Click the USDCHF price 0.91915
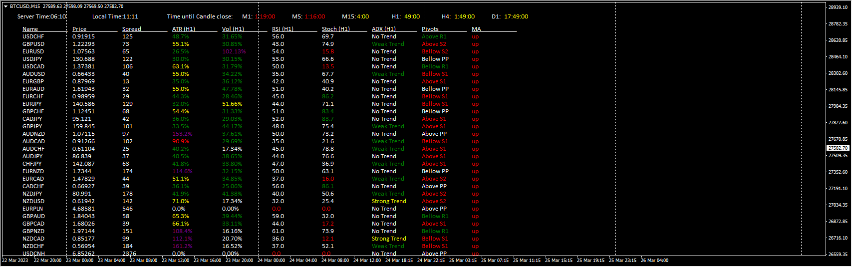The height and width of the screenshot is (267, 852). click(x=83, y=36)
